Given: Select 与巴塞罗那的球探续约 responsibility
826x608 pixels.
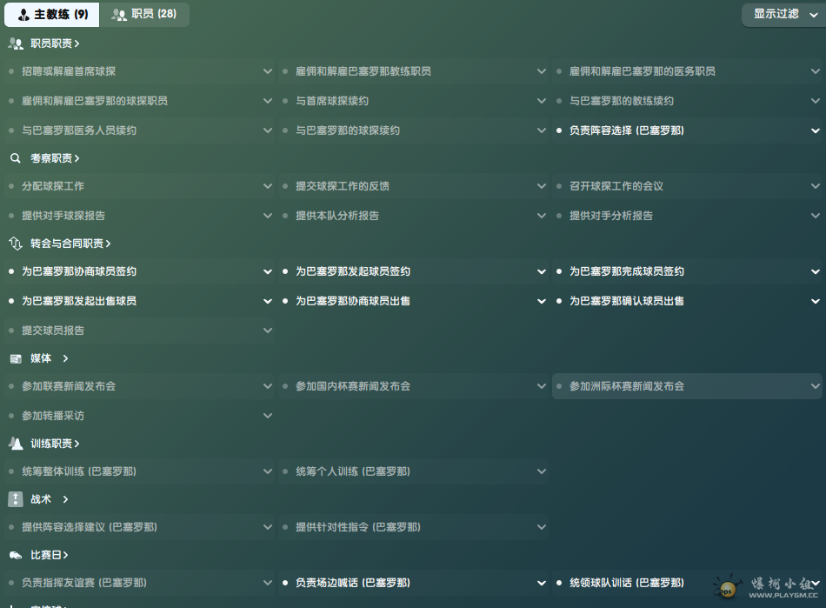Looking at the screenshot, I should coord(414,130).
